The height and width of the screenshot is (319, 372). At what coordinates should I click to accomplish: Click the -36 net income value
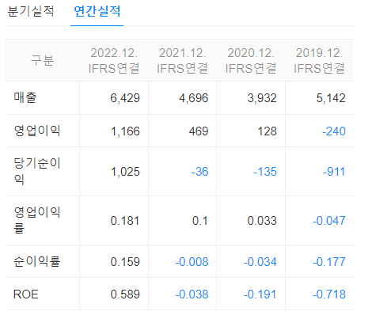pos(200,172)
